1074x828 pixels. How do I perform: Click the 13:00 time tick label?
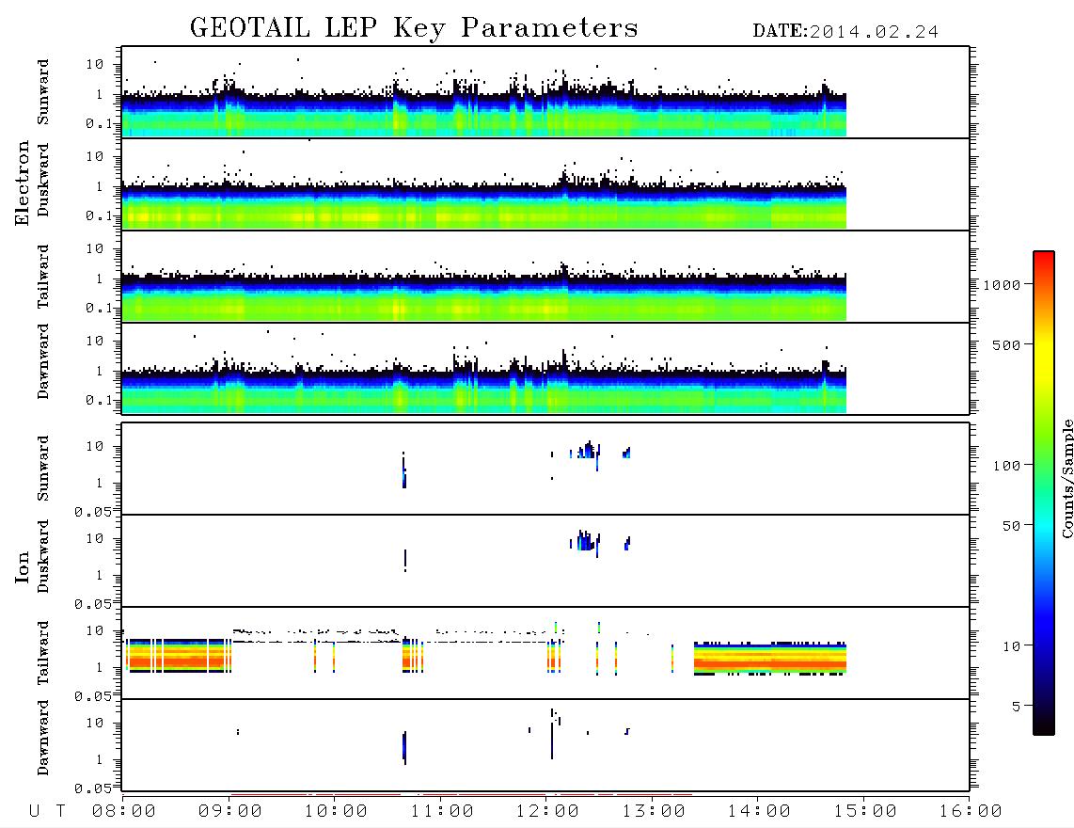654,811
